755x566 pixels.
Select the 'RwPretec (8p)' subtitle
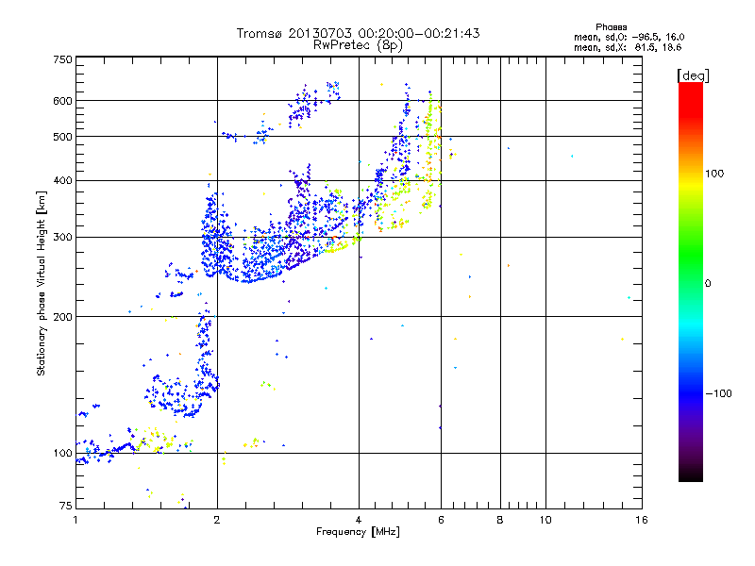[x=358, y=45]
